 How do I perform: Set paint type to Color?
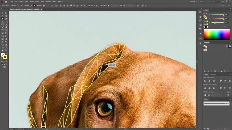2,61
